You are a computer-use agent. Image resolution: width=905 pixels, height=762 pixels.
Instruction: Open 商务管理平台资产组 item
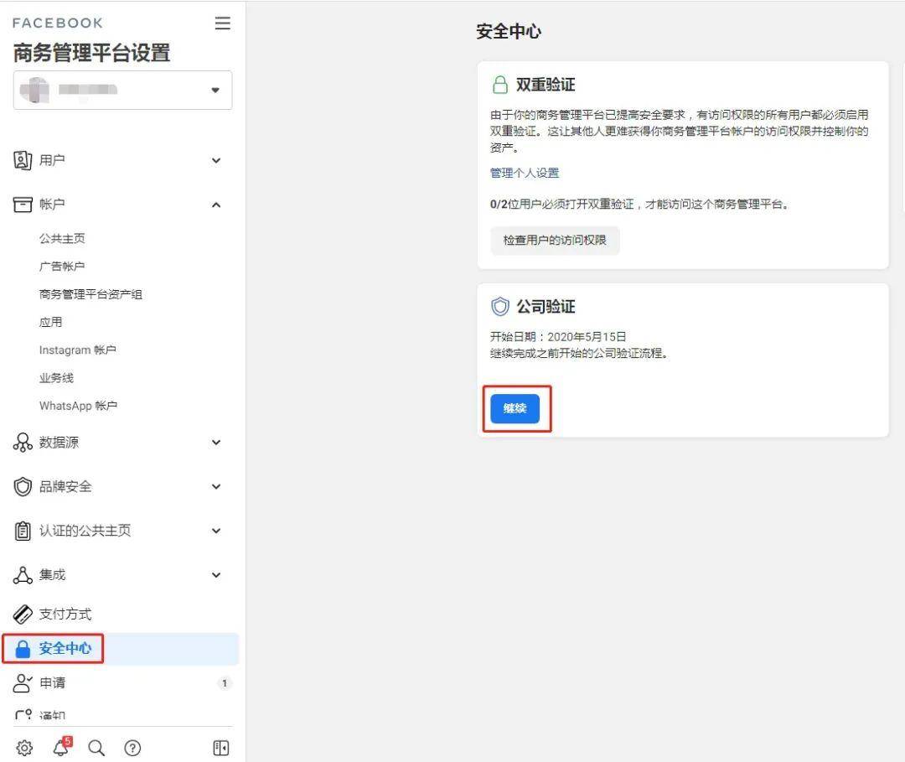click(x=90, y=294)
